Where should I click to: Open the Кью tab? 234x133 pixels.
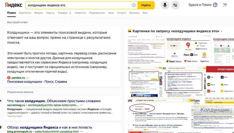pos(111,13)
